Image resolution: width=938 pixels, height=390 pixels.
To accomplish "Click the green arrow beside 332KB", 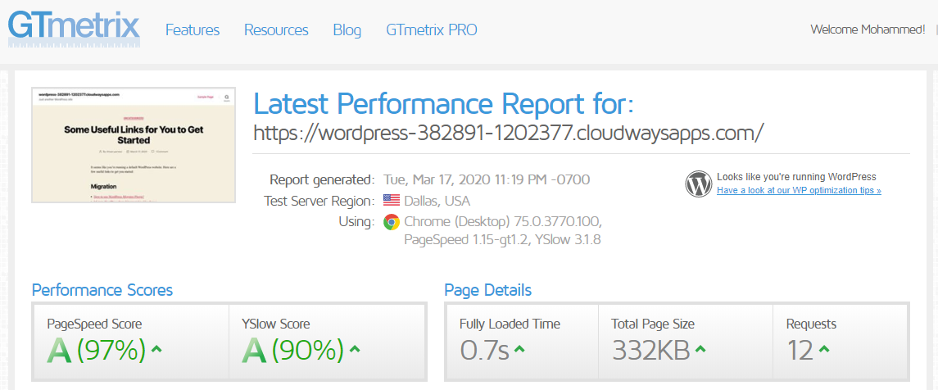I will [700, 348].
